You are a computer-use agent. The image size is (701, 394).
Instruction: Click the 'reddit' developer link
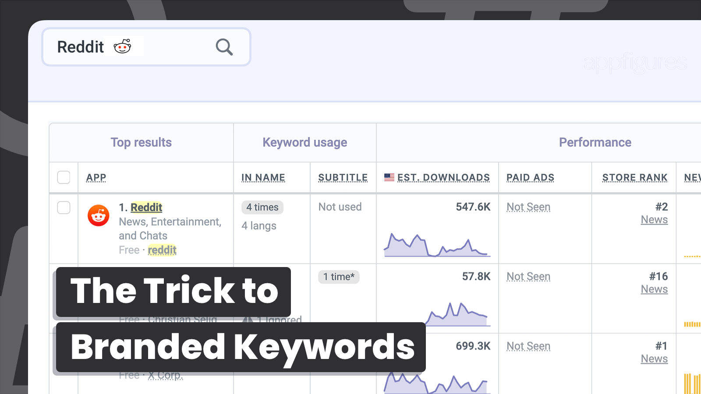(x=162, y=250)
